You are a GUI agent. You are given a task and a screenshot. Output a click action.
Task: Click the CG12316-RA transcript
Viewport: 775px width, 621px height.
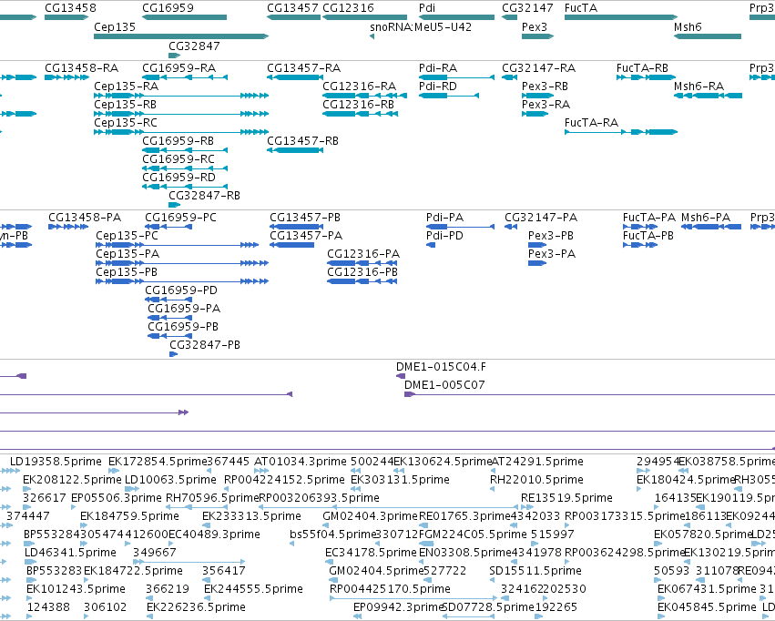(365, 96)
